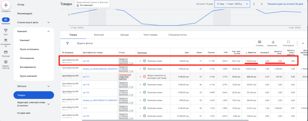Screen dimensions: 308x121
Task: Click Непридатний status in ua1117 row
Action: (x=125, y=75)
